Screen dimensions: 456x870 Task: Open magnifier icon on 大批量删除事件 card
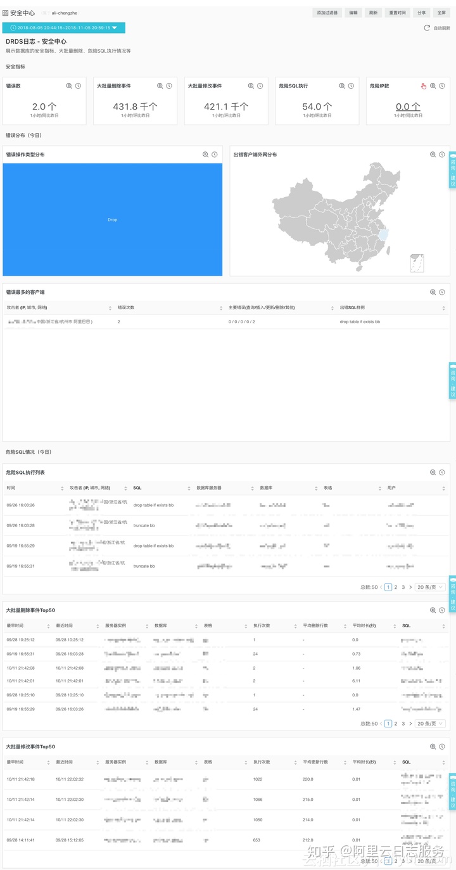point(160,86)
